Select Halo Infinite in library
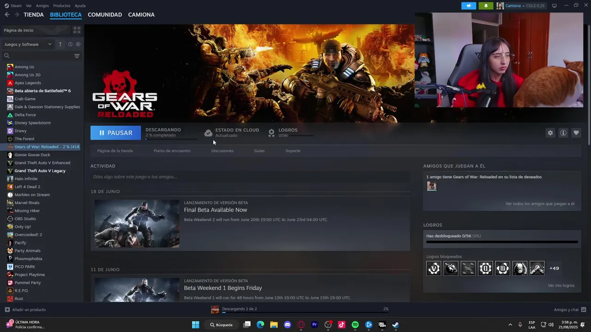The width and height of the screenshot is (591, 332). click(26, 179)
